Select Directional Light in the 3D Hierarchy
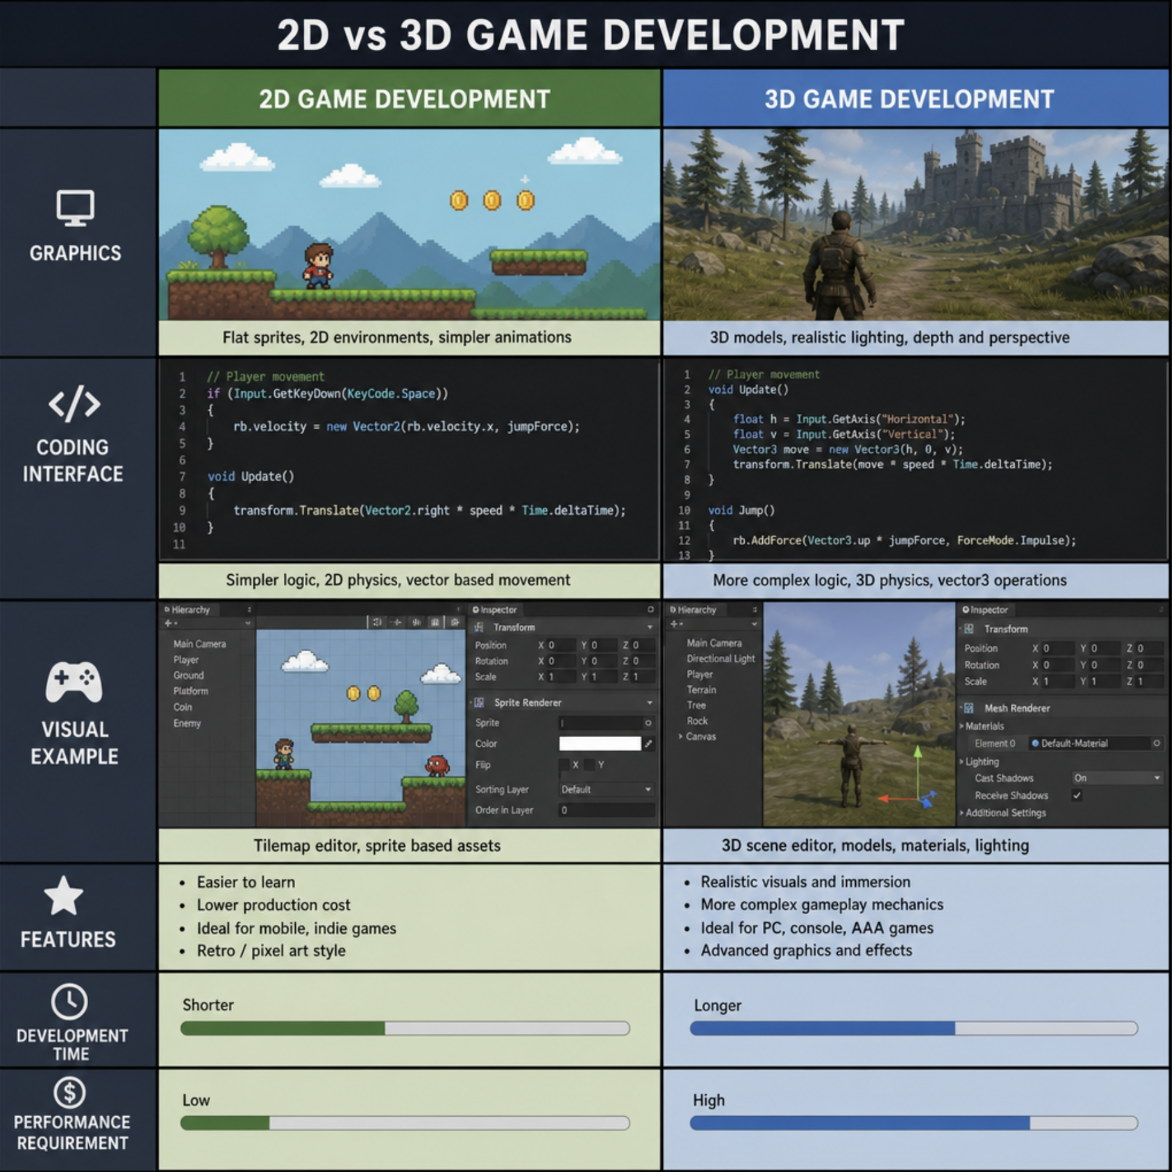Viewport: 1172px width, 1172px height. pos(720,659)
